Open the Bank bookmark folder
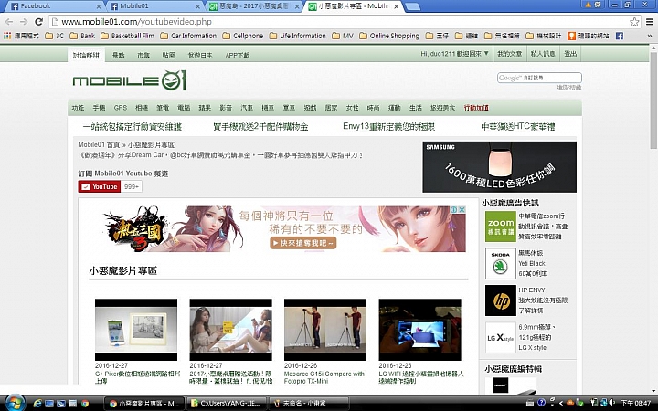The height and width of the screenshot is (411, 658). 82,36
